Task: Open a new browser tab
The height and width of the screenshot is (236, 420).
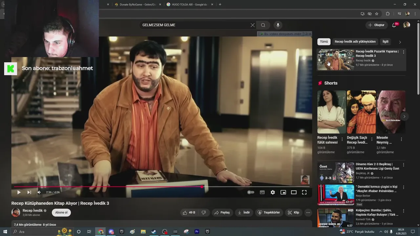Action: [x=220, y=5]
